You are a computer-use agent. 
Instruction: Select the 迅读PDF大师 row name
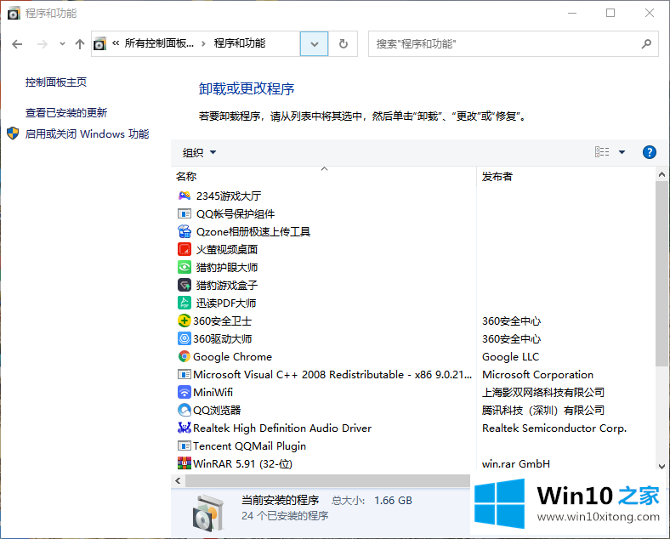(226, 303)
